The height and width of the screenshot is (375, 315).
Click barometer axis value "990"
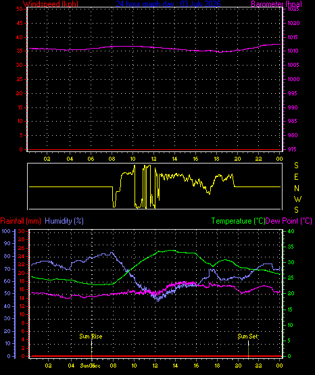click(293, 107)
